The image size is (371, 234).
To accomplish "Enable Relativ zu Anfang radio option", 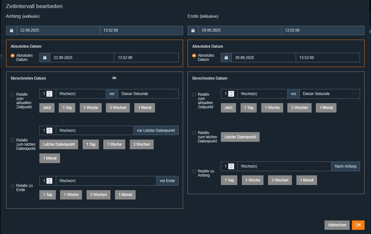I will pos(194,171).
